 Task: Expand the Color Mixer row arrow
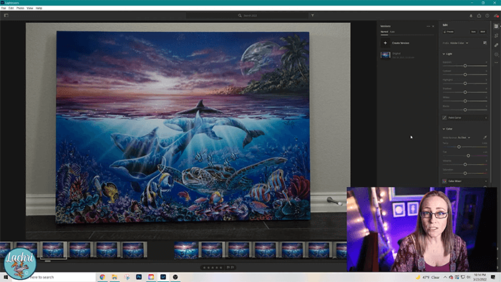click(486, 181)
